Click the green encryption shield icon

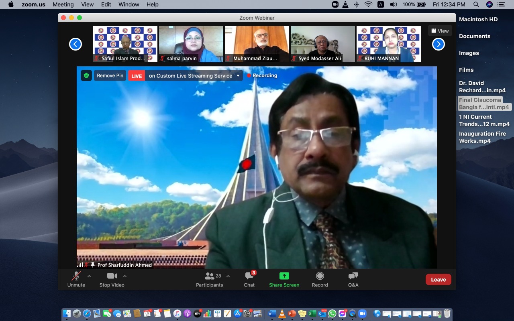86,75
